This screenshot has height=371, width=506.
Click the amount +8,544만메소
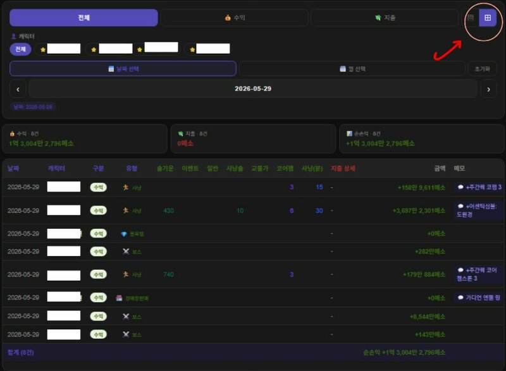[x=428, y=317]
